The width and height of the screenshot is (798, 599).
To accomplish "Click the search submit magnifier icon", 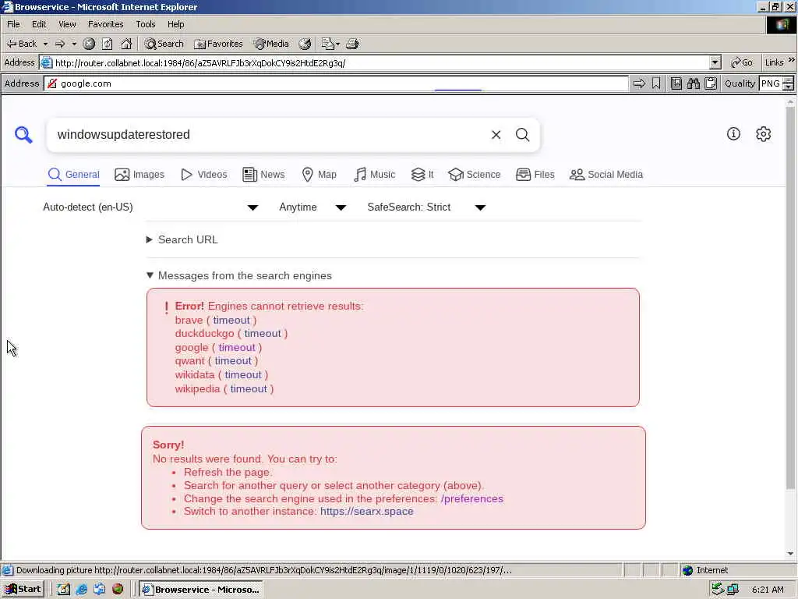I will coord(523,134).
